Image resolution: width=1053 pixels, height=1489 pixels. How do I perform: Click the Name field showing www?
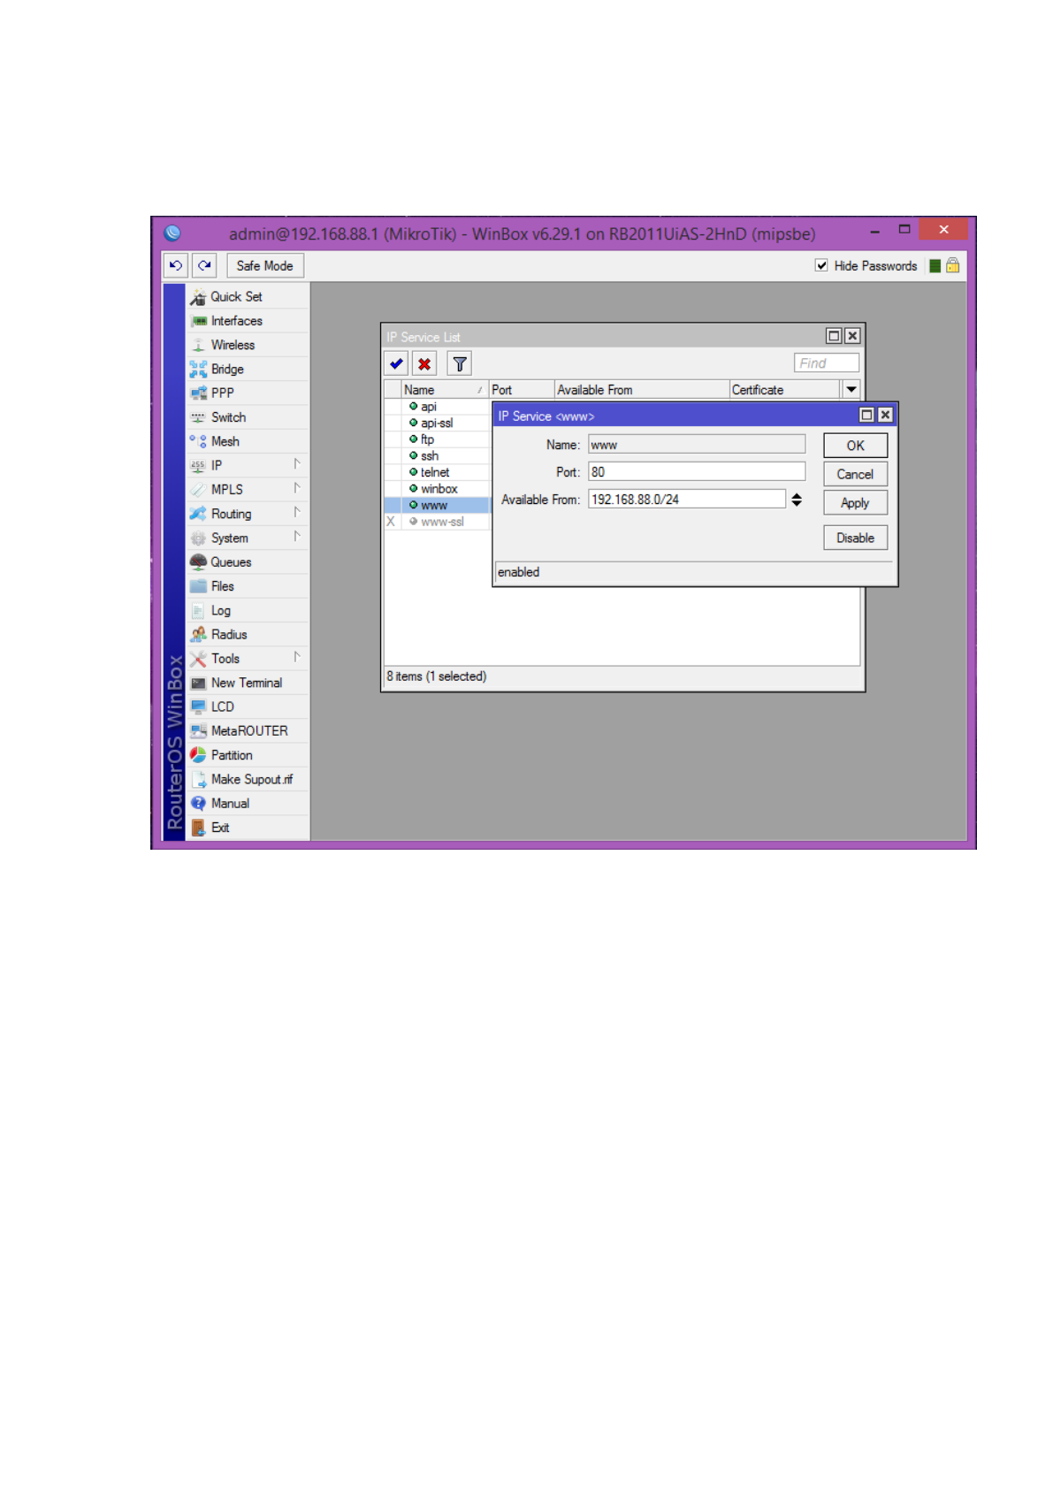(697, 444)
